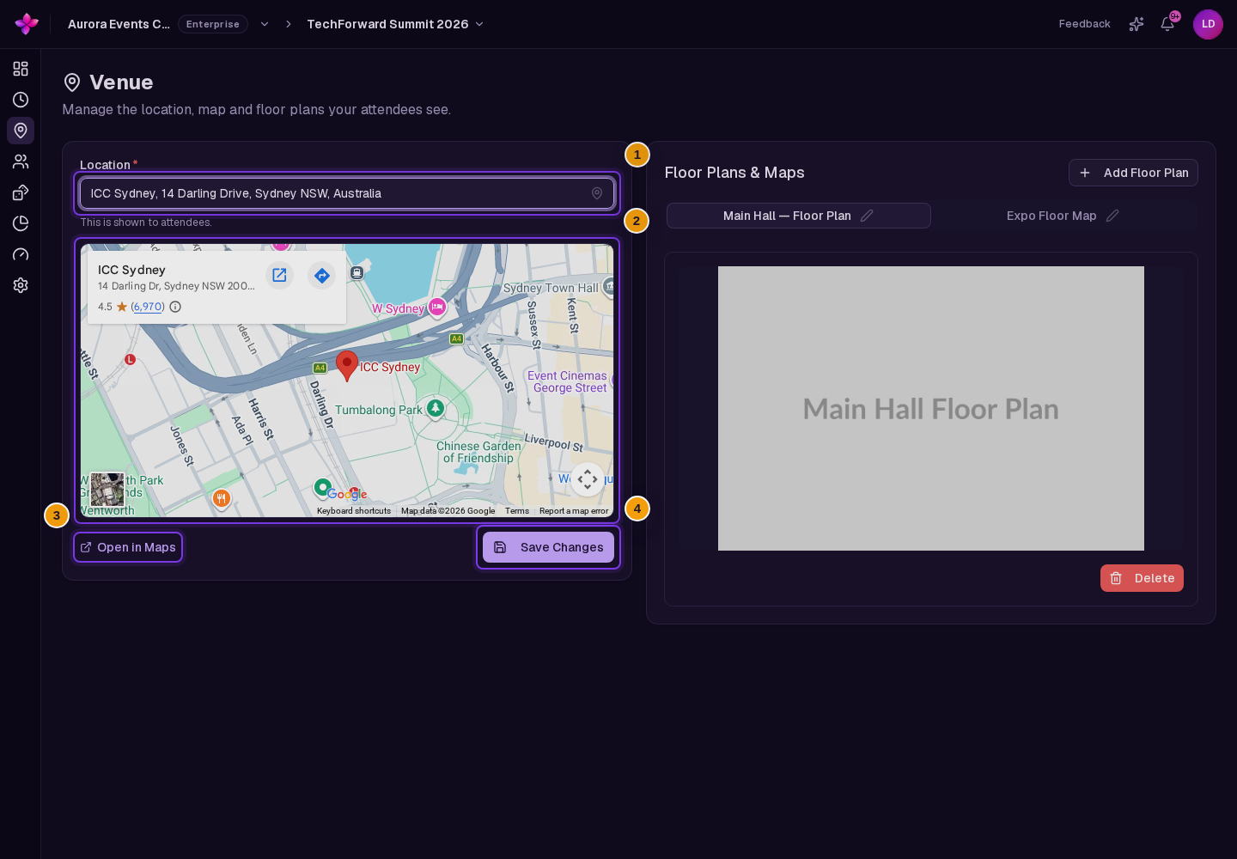Click the Save Changes button
Viewport: 1237px width, 859px height.
[x=548, y=547]
